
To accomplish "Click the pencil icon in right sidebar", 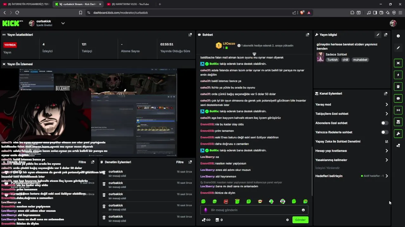I will [398, 48].
